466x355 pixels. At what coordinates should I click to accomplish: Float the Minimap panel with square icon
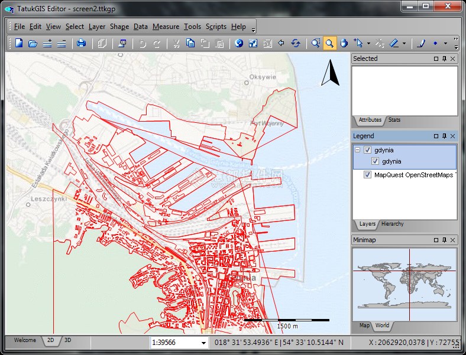(436, 240)
